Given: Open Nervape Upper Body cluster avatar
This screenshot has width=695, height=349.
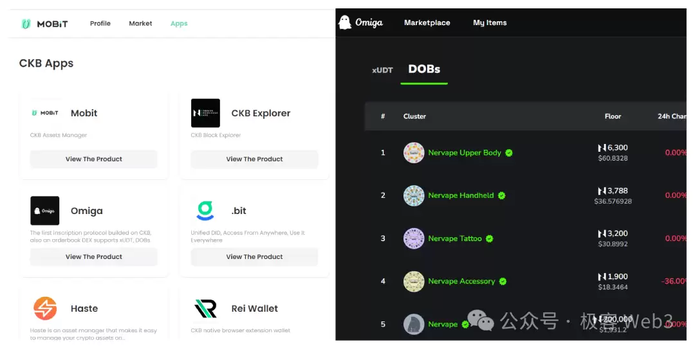Looking at the screenshot, I should tap(414, 153).
